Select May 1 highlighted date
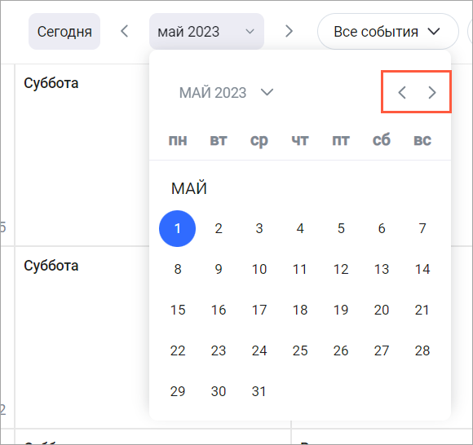The image size is (473, 445). tap(178, 228)
